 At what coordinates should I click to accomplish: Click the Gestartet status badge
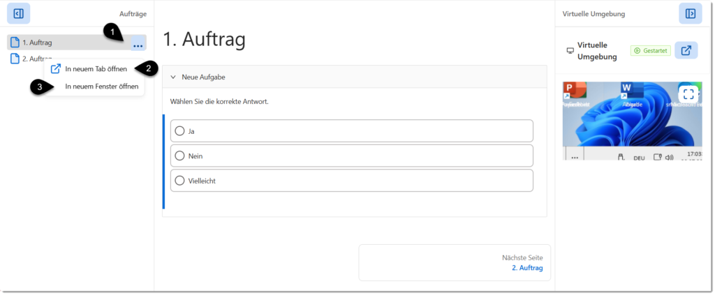point(651,50)
